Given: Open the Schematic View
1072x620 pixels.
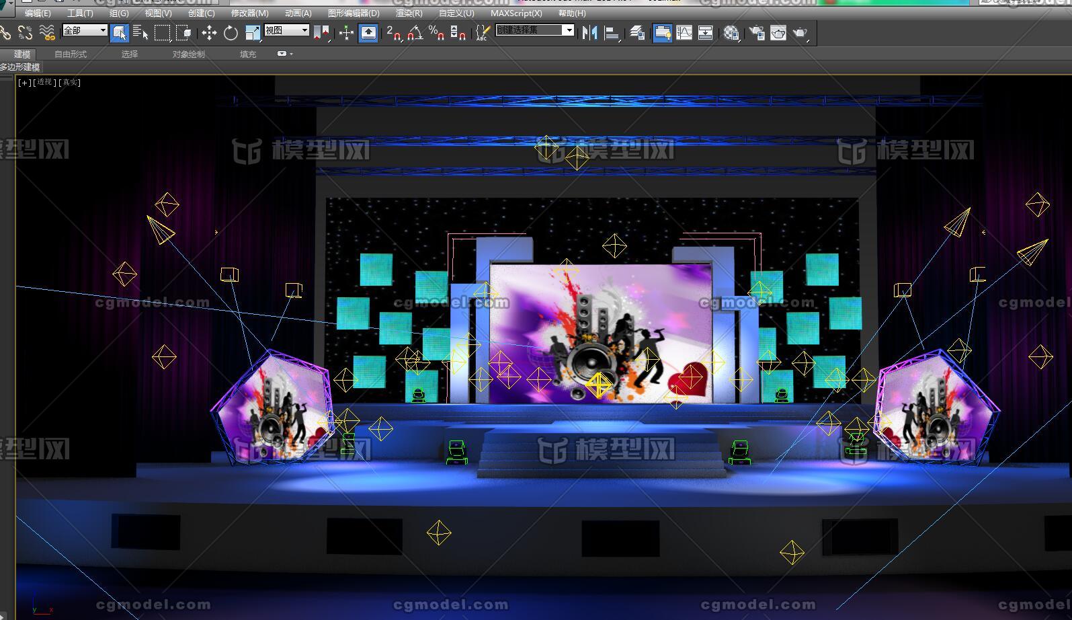Looking at the screenshot, I should (705, 32).
